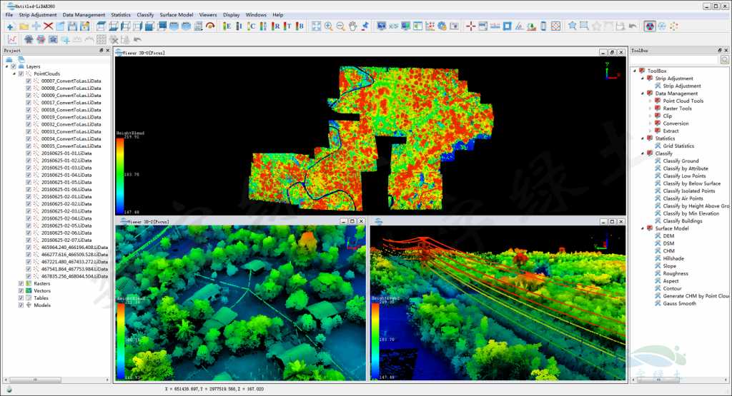Viewport: 732px width, 396px height.
Task: Open the Strip Adjustment menu
Action: [38, 15]
